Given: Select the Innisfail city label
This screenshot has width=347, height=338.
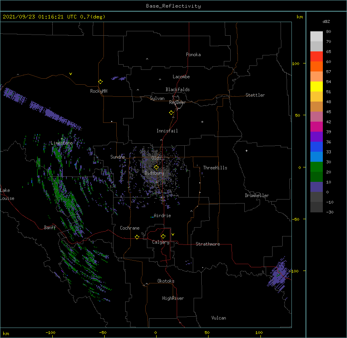Looking at the screenshot, I should pyautogui.click(x=167, y=131).
